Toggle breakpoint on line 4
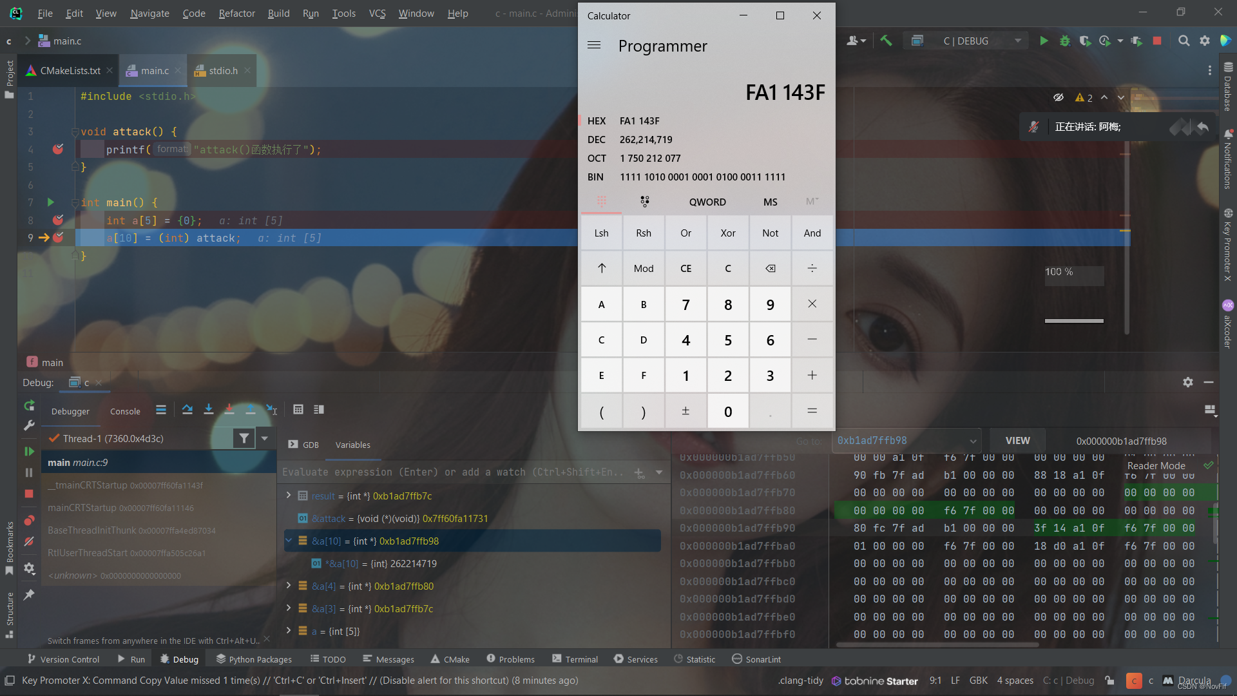Image resolution: width=1237 pixels, height=696 pixels. click(x=58, y=150)
